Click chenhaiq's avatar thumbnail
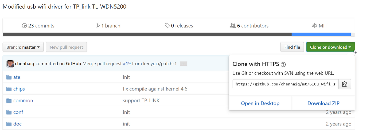Screen dimensions: 374x130 pos(10,64)
